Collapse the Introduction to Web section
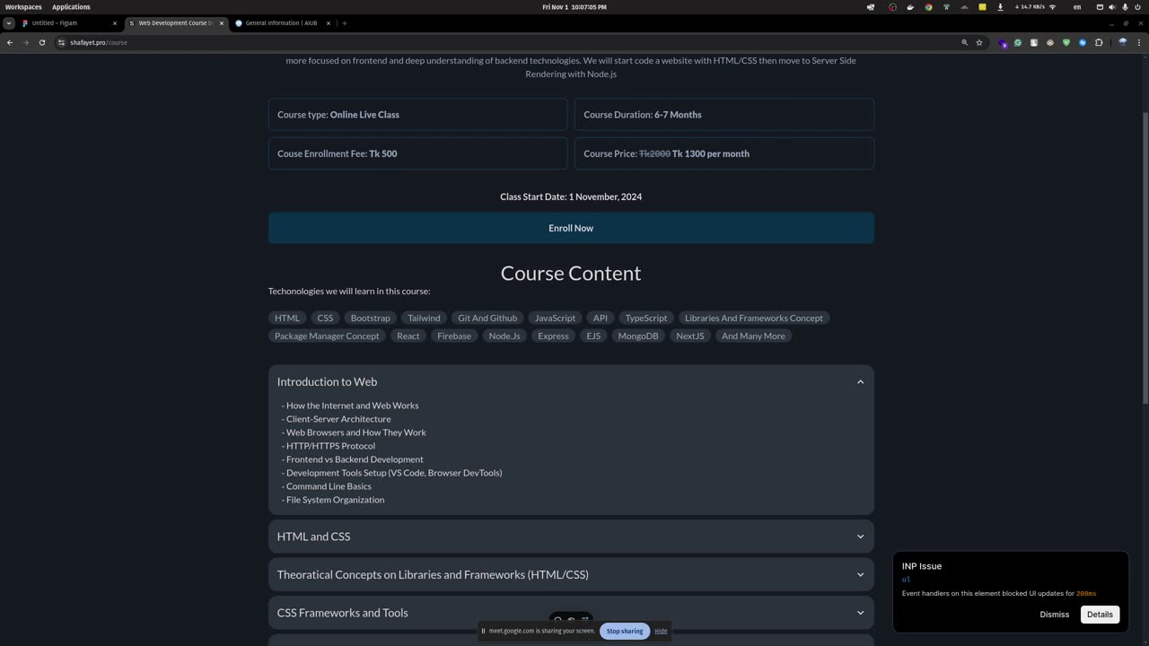The image size is (1149, 646). [x=571, y=381]
